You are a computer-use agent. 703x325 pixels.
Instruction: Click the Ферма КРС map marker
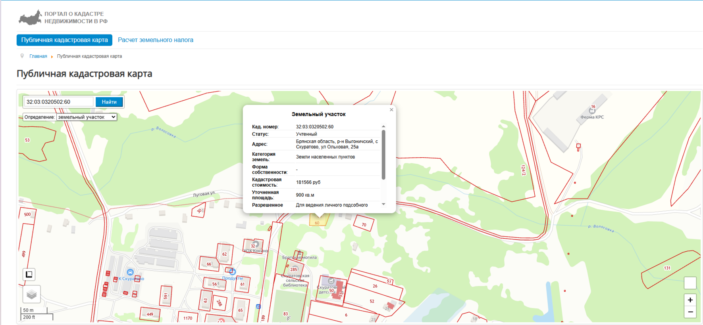tap(592, 111)
